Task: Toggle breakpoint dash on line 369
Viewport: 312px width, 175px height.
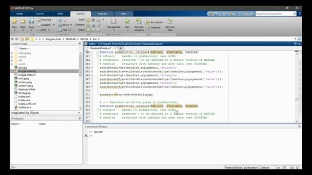Action: click(92, 87)
